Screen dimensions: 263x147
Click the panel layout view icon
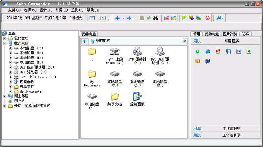point(92,18)
